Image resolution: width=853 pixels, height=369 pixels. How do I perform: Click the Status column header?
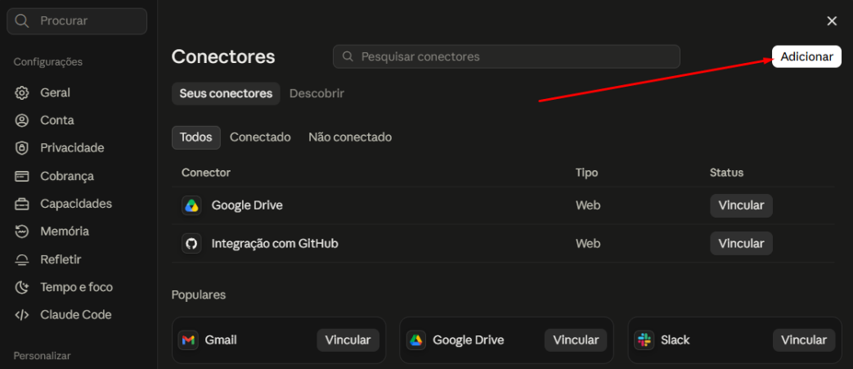pyautogui.click(x=726, y=173)
